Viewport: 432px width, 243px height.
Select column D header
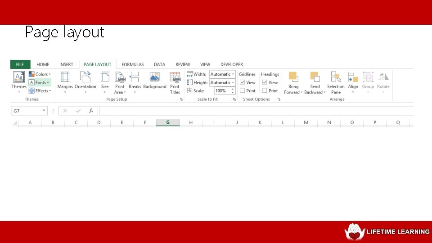click(99, 122)
